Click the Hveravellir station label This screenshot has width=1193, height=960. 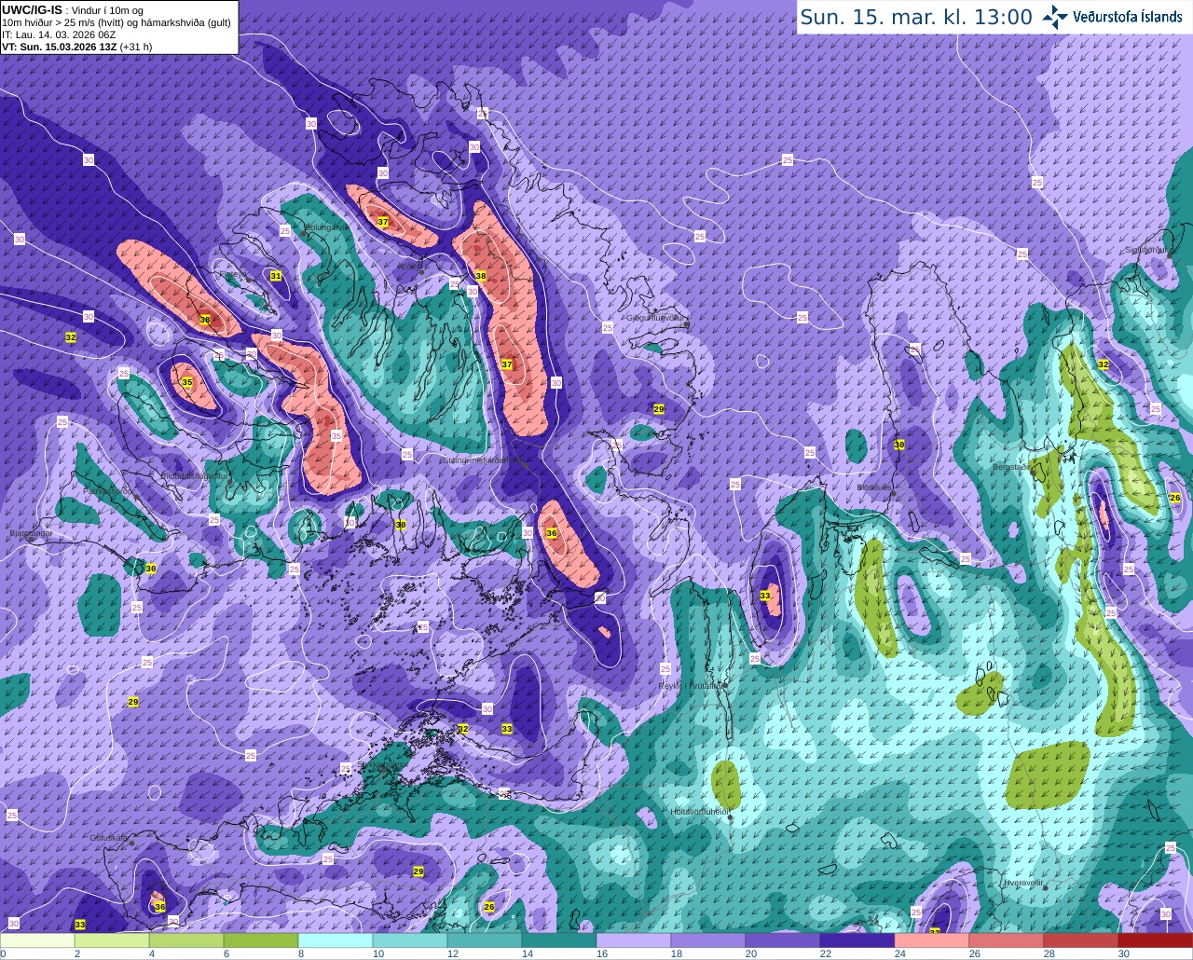(1023, 882)
